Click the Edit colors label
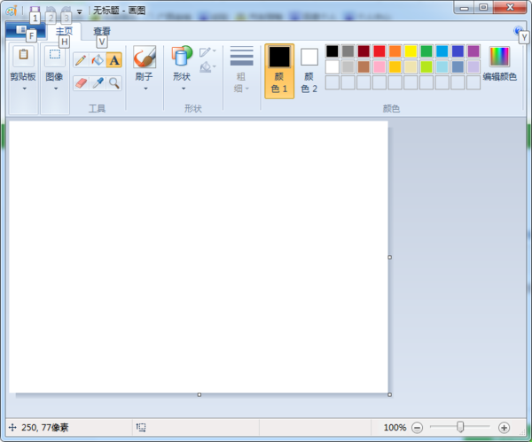532x442 pixels. tap(499, 77)
